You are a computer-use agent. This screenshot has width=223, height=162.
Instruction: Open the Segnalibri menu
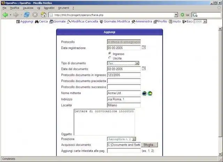coord(49,8)
